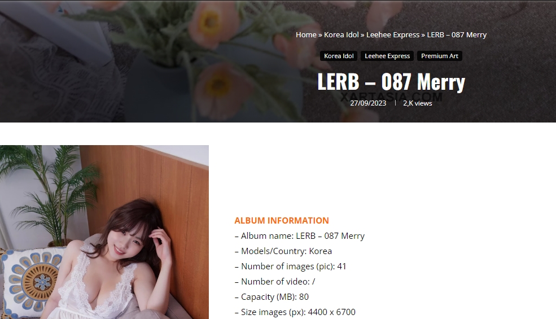Click the Album name line

click(x=300, y=236)
